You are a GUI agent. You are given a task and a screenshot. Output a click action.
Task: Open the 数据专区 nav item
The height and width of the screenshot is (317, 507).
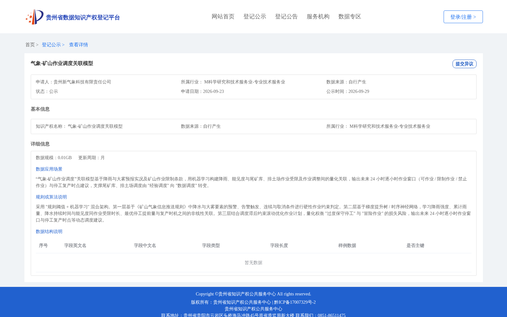350,16
